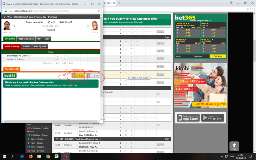Click the main window send arrow icon
The width and height of the screenshot is (256, 160).
(248, 9)
